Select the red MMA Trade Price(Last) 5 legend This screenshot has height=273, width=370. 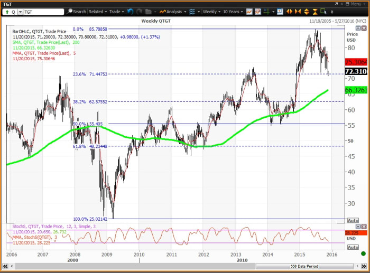44,53
